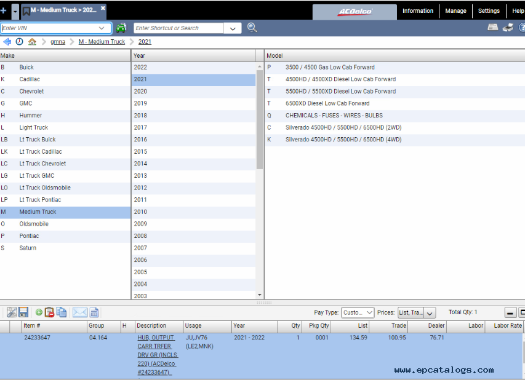Click the 2021 breadcrumb link
The width and height of the screenshot is (525, 380).
[145, 42]
